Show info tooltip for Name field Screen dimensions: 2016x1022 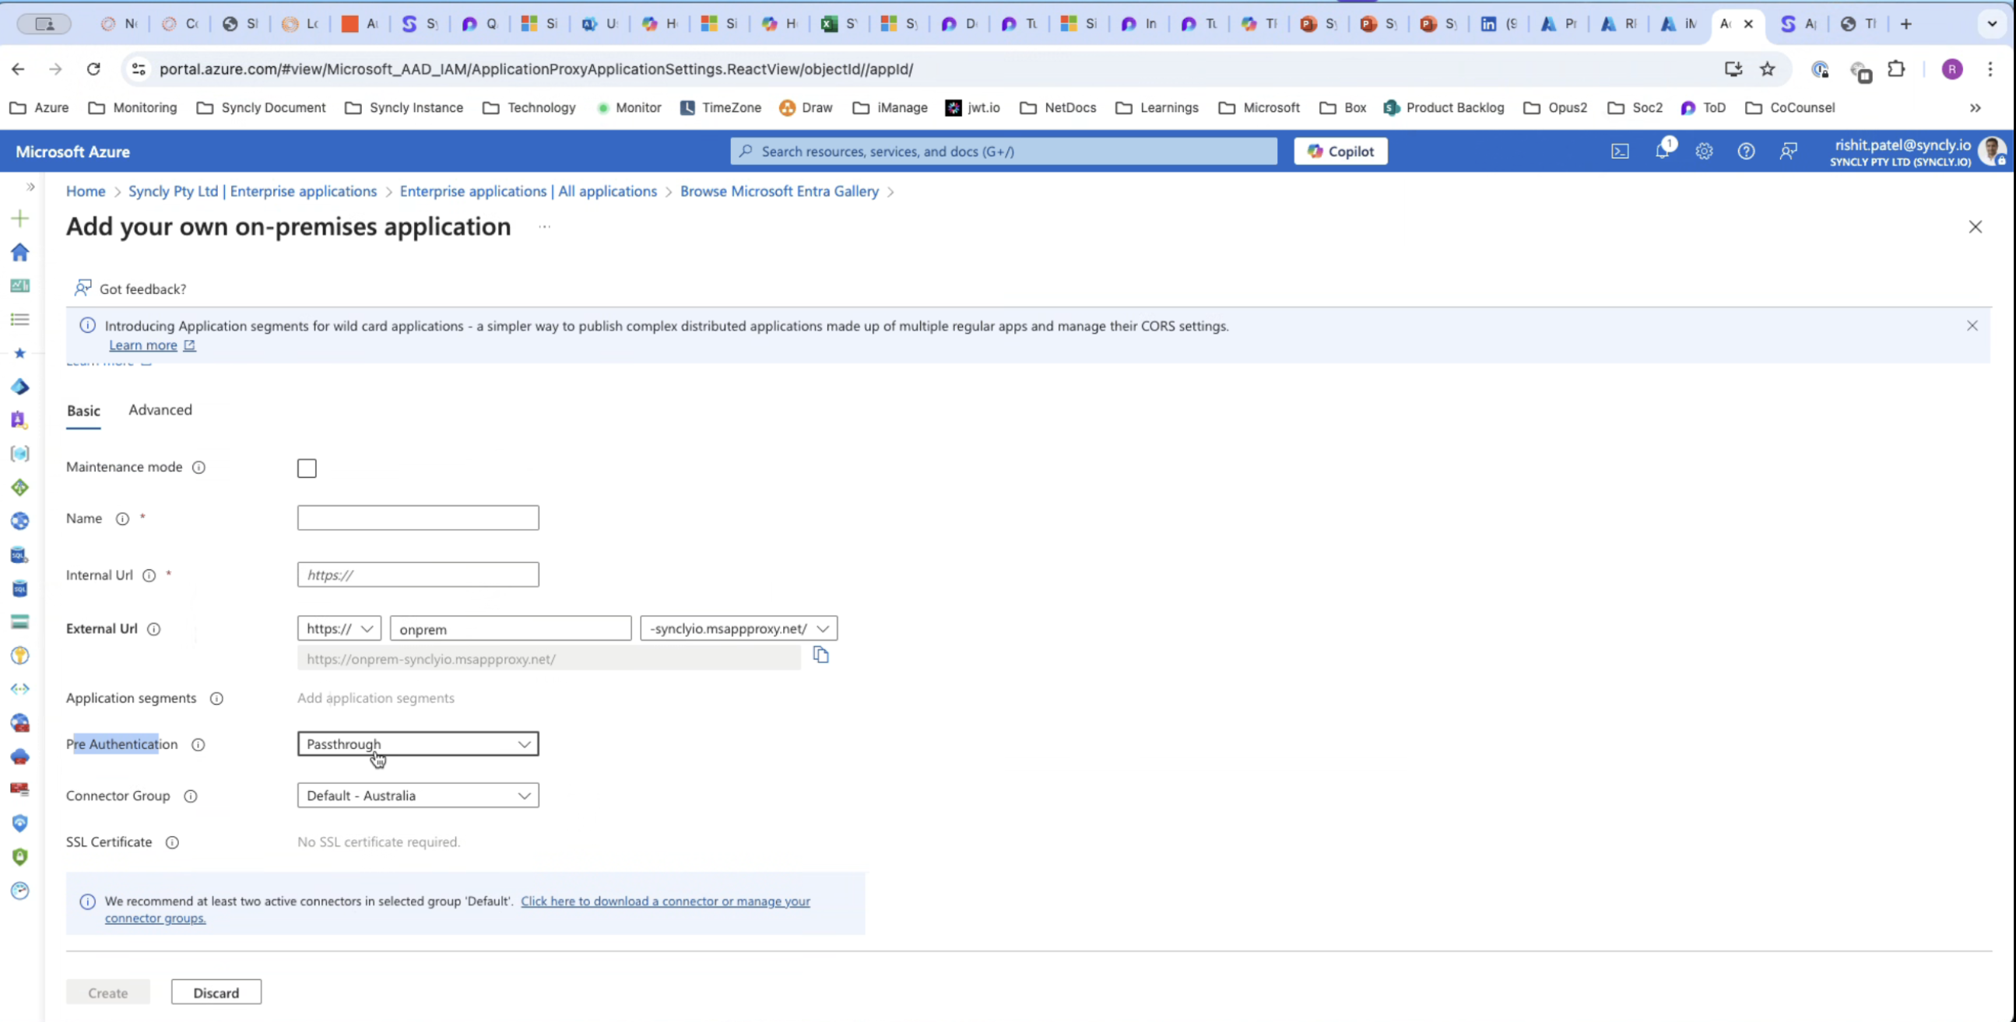122,520
